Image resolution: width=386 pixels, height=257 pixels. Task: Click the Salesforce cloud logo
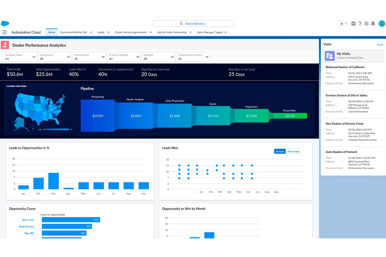[5, 23]
